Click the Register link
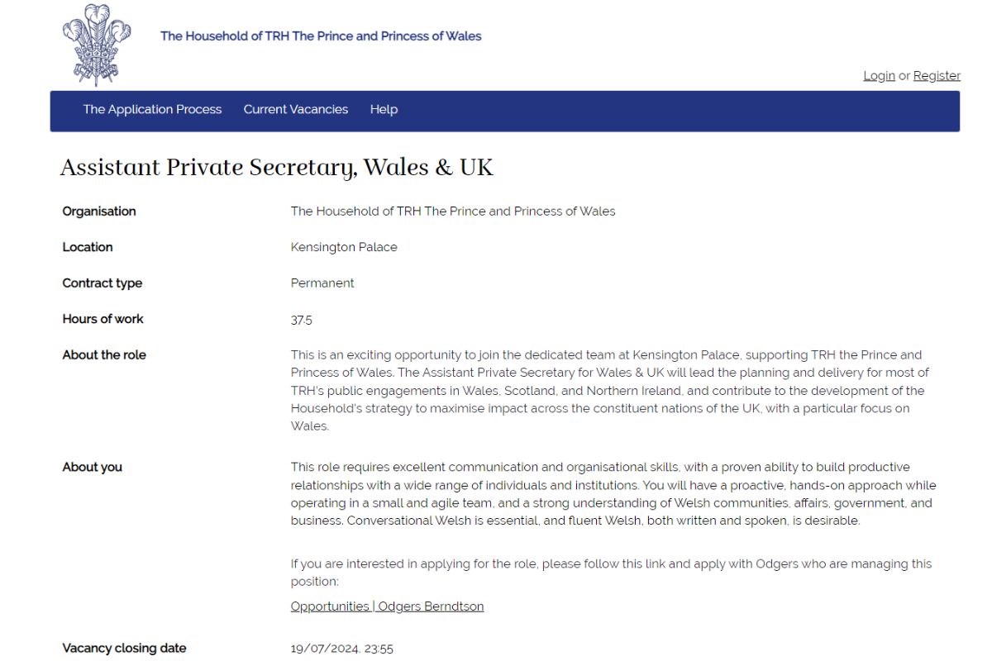The width and height of the screenshot is (992, 661). coord(937,74)
